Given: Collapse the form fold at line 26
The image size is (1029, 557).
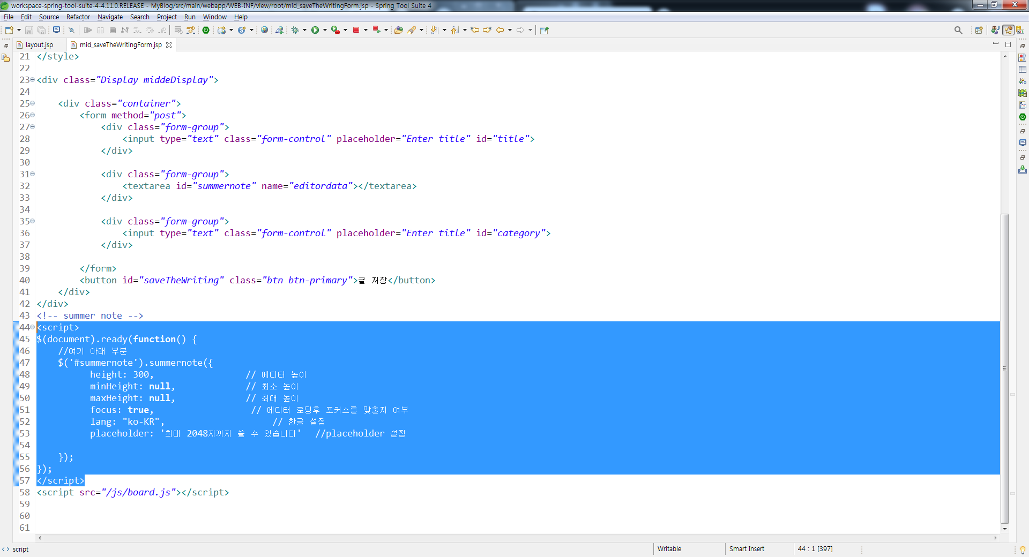Looking at the screenshot, I should click(32, 115).
